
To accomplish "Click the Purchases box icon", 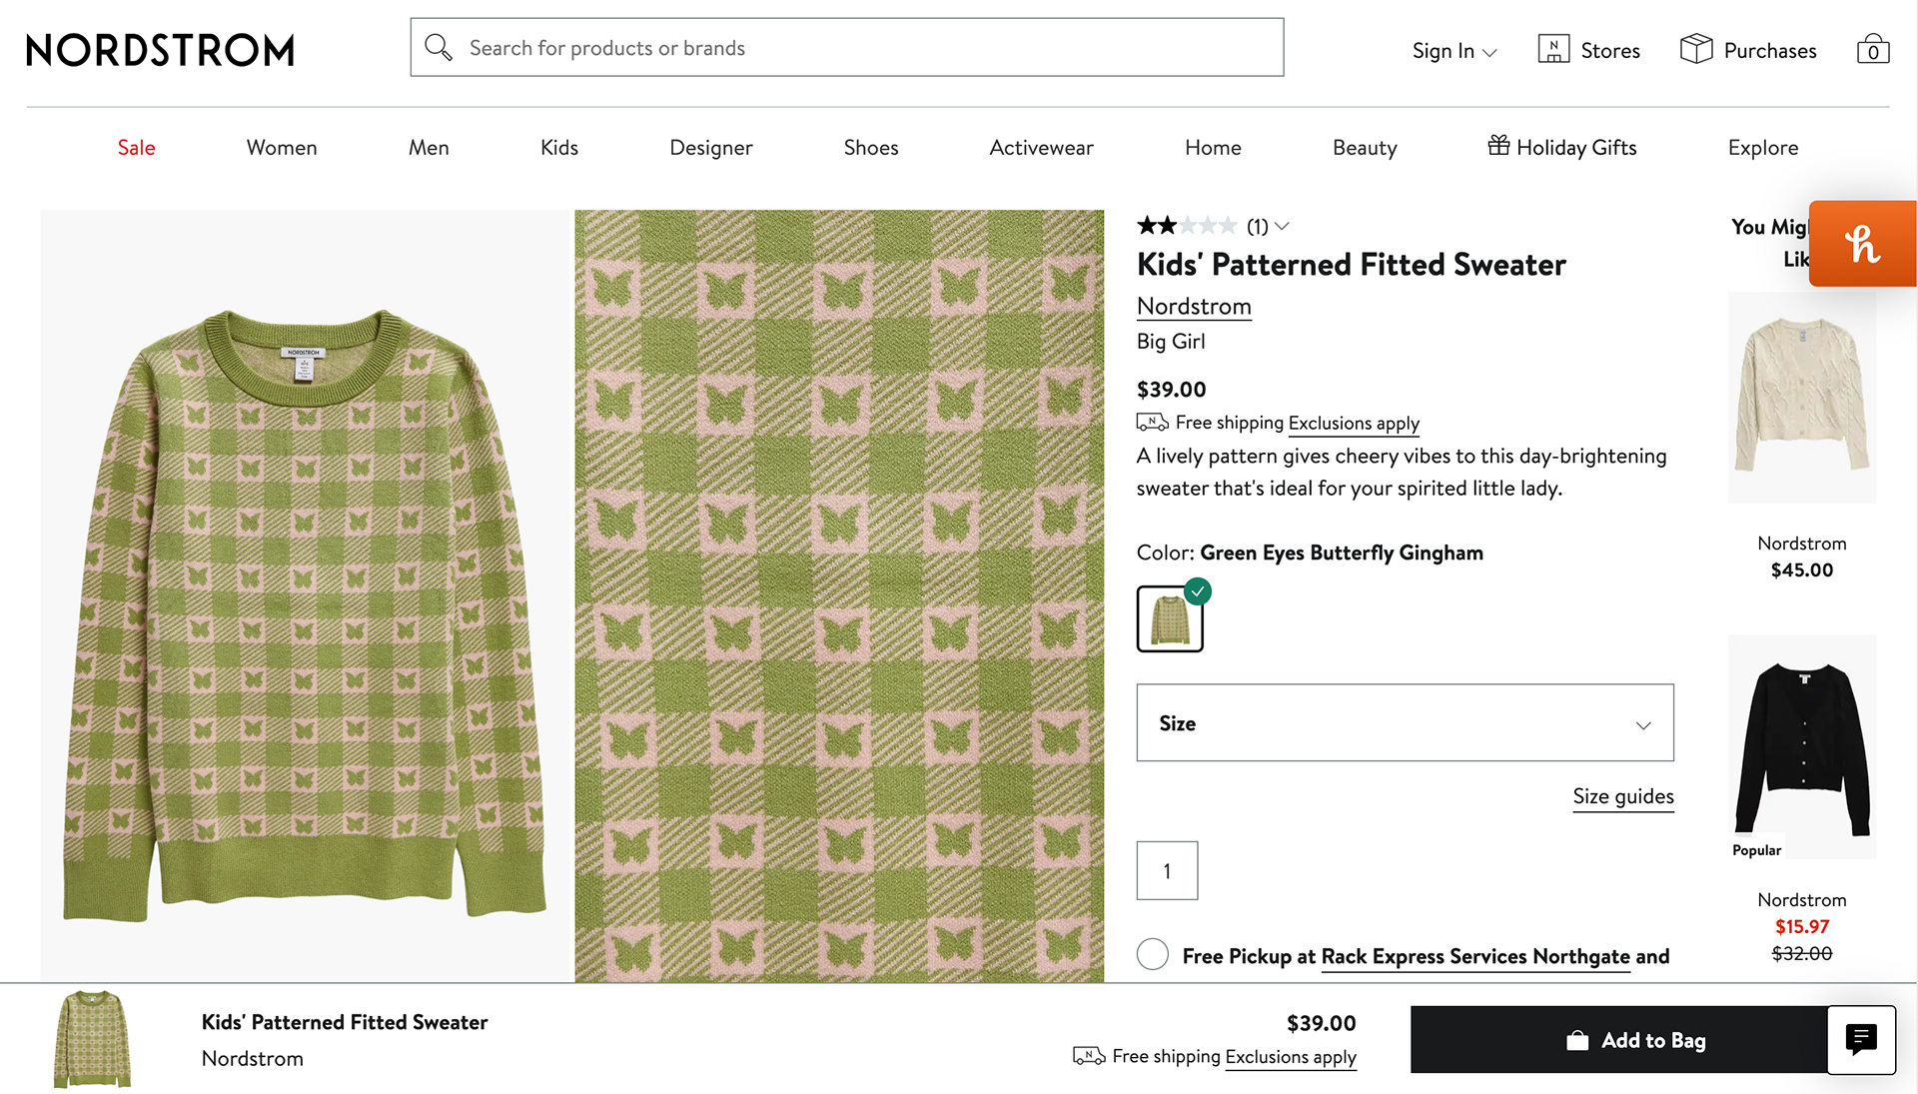I will pos(1696,49).
